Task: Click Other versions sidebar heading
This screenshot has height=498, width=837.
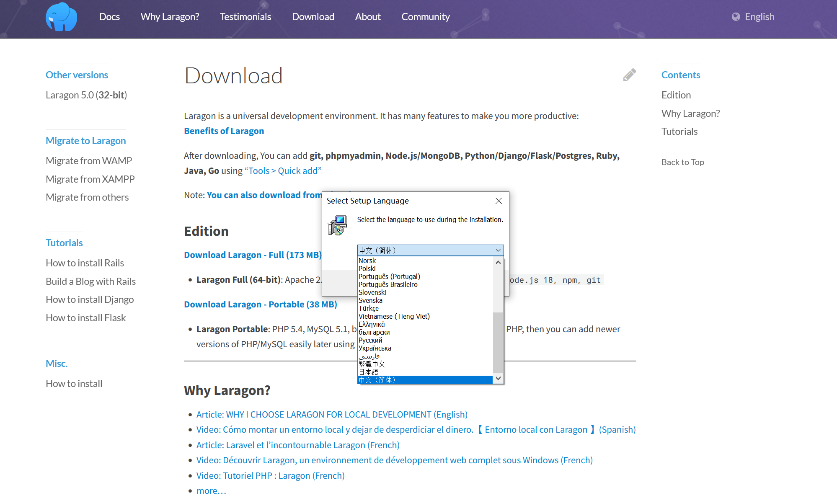Action: pos(77,75)
